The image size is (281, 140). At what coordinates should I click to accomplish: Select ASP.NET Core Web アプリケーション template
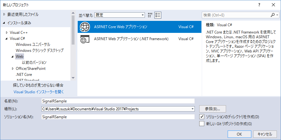click(140, 27)
